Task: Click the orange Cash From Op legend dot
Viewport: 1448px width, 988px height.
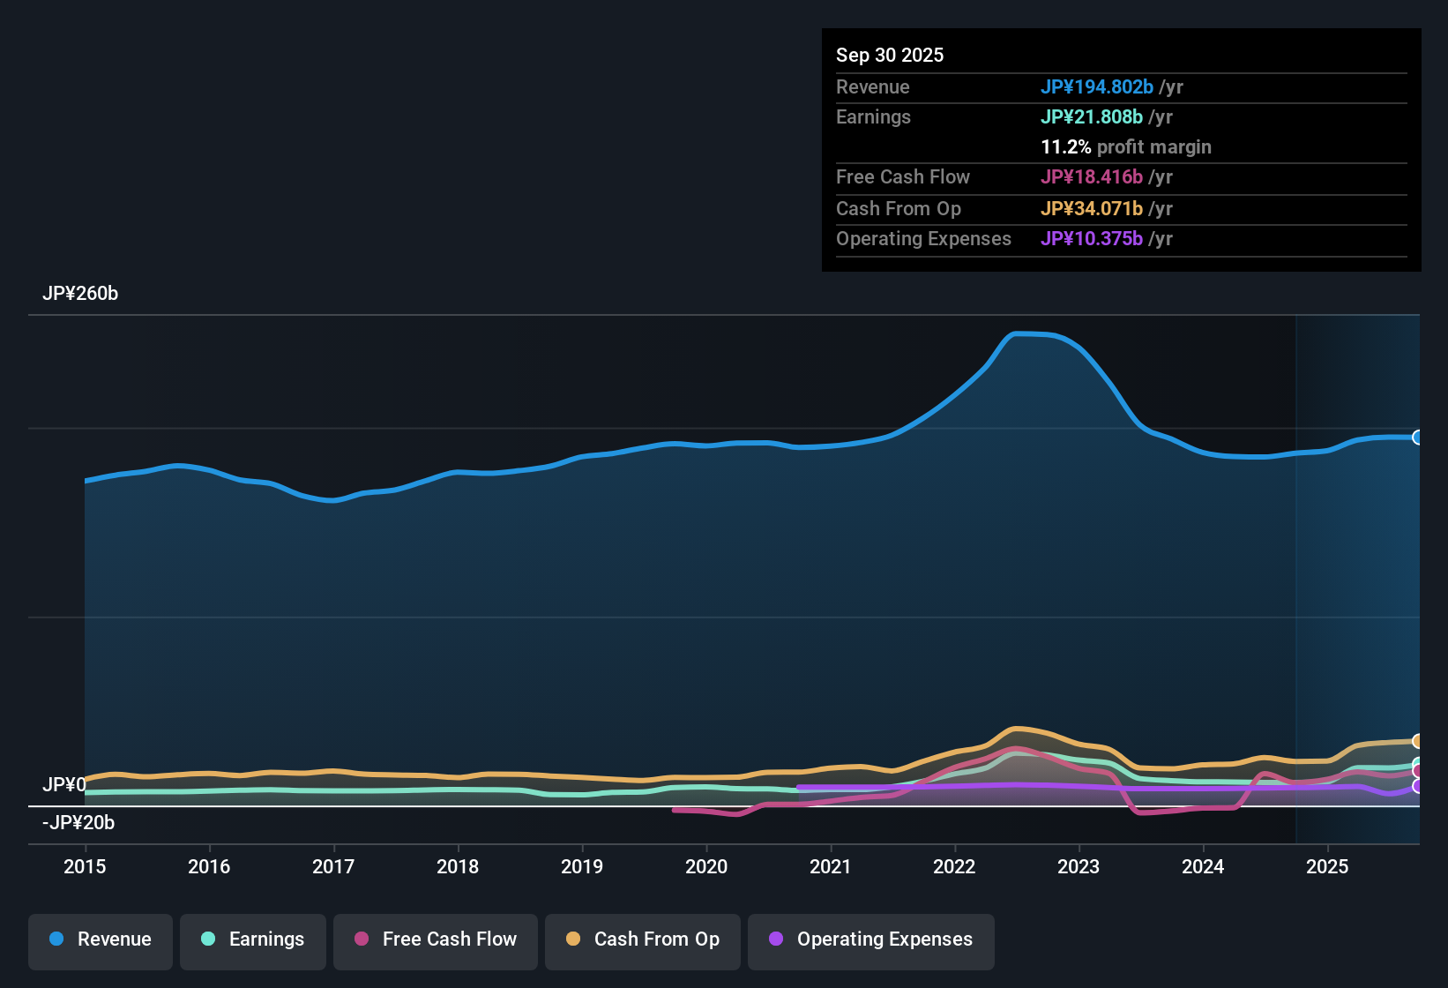Action: (x=572, y=939)
